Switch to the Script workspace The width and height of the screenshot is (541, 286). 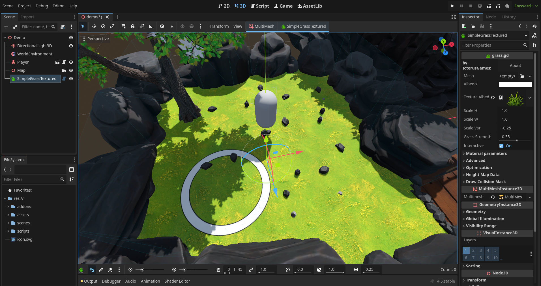click(260, 6)
